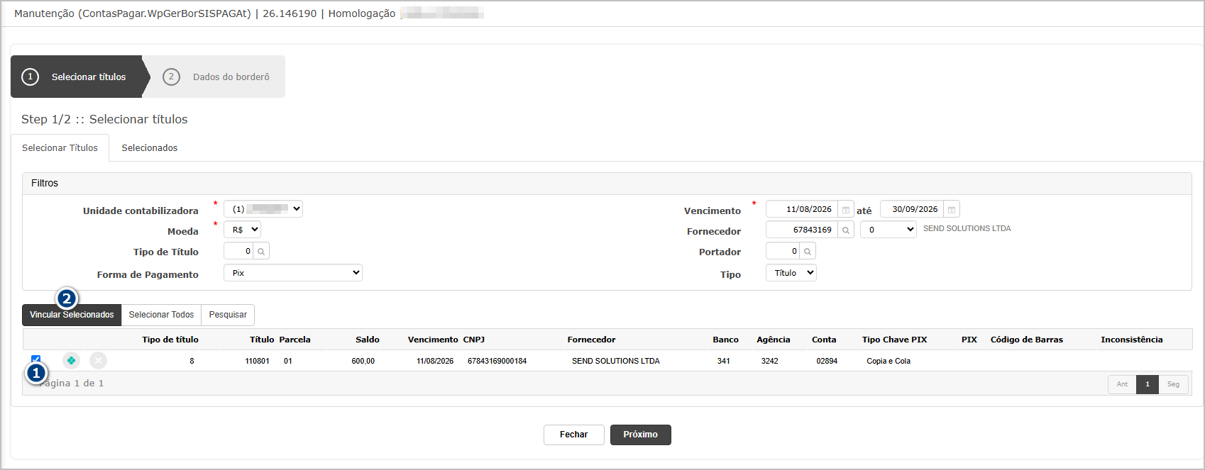This screenshot has height=470, width=1205.
Task: Click Seg pagination button
Action: point(1174,384)
